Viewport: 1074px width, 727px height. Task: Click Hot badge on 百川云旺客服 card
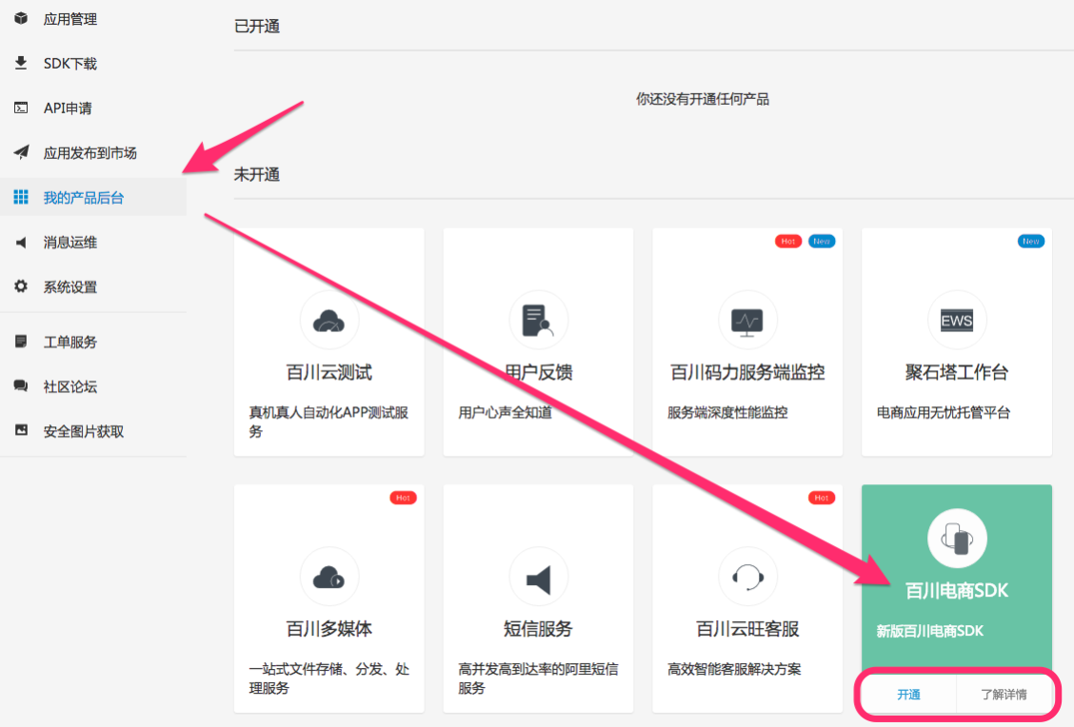coord(822,498)
